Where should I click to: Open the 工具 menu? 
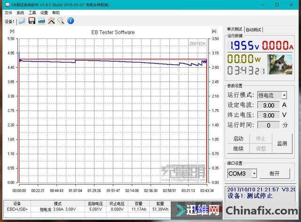(x=32, y=13)
